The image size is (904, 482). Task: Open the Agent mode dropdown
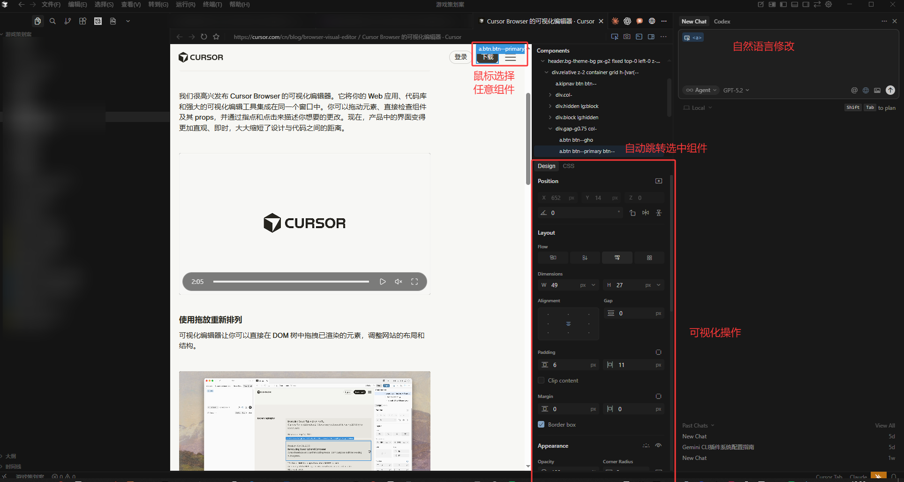pos(701,90)
